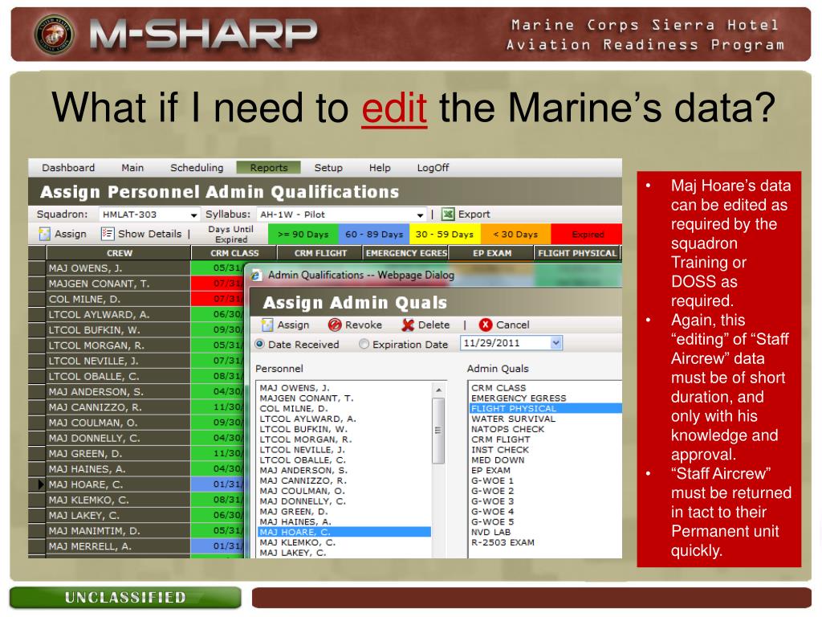Click MAJ MERRELL, A. crew row
This screenshot has width=822, height=617.
[119, 546]
